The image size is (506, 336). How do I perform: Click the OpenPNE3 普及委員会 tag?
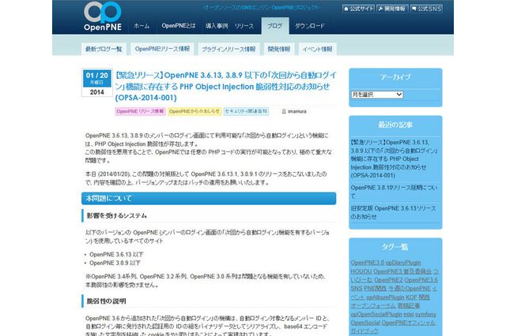pos(402,271)
